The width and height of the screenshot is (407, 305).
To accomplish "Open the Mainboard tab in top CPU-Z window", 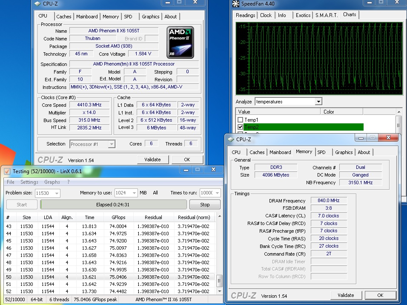I will (x=87, y=17).
